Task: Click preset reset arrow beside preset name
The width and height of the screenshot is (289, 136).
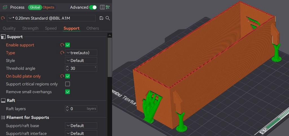Action: [3, 18]
